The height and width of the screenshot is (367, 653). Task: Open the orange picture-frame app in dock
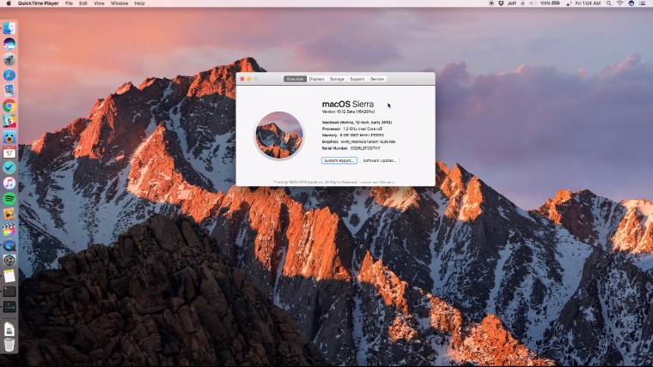tap(9, 214)
